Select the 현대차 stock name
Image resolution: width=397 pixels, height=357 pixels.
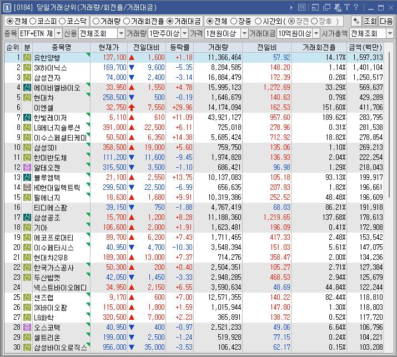44,98
